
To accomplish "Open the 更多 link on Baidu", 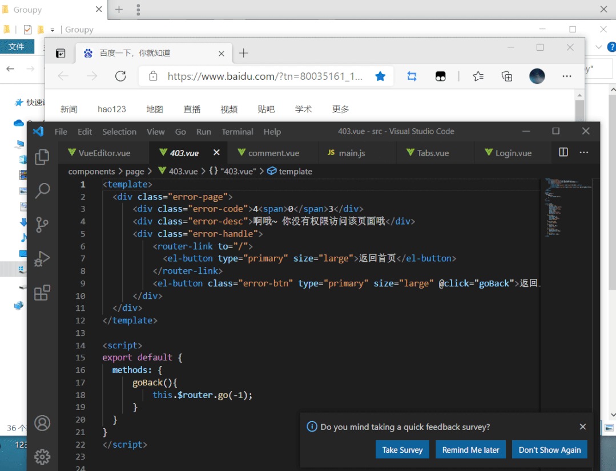I will 340,109.
